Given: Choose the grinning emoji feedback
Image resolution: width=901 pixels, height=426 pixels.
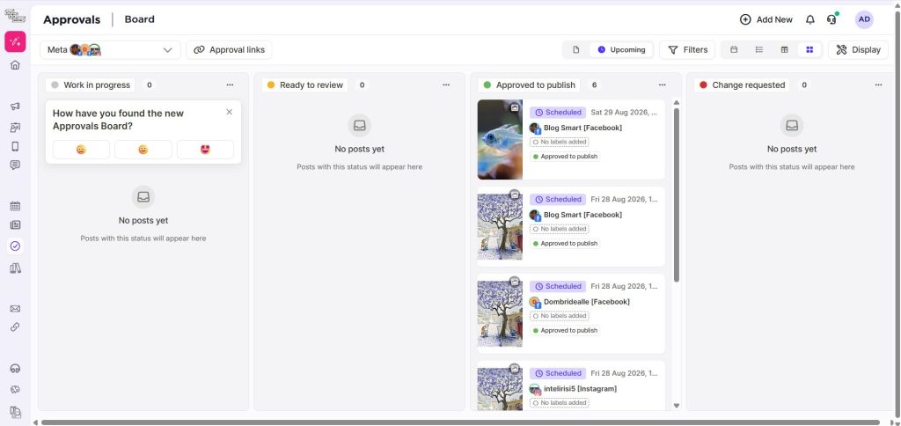Looking at the screenshot, I should tap(143, 150).
